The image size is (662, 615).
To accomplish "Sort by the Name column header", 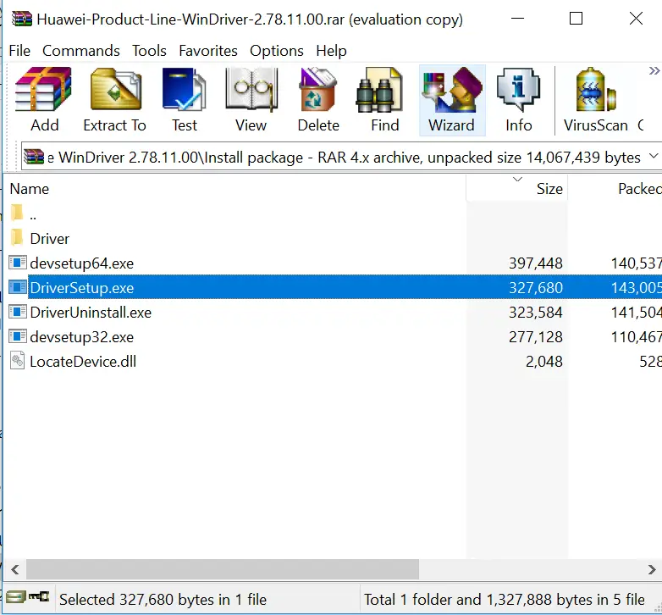I will point(234,188).
